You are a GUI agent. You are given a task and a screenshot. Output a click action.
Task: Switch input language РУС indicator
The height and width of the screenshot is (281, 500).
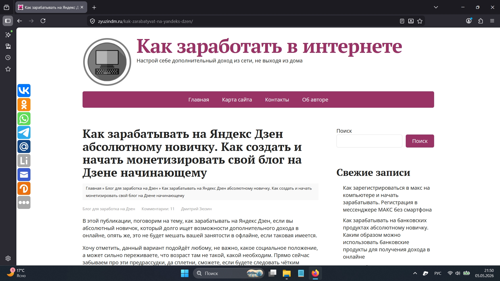[438, 273]
